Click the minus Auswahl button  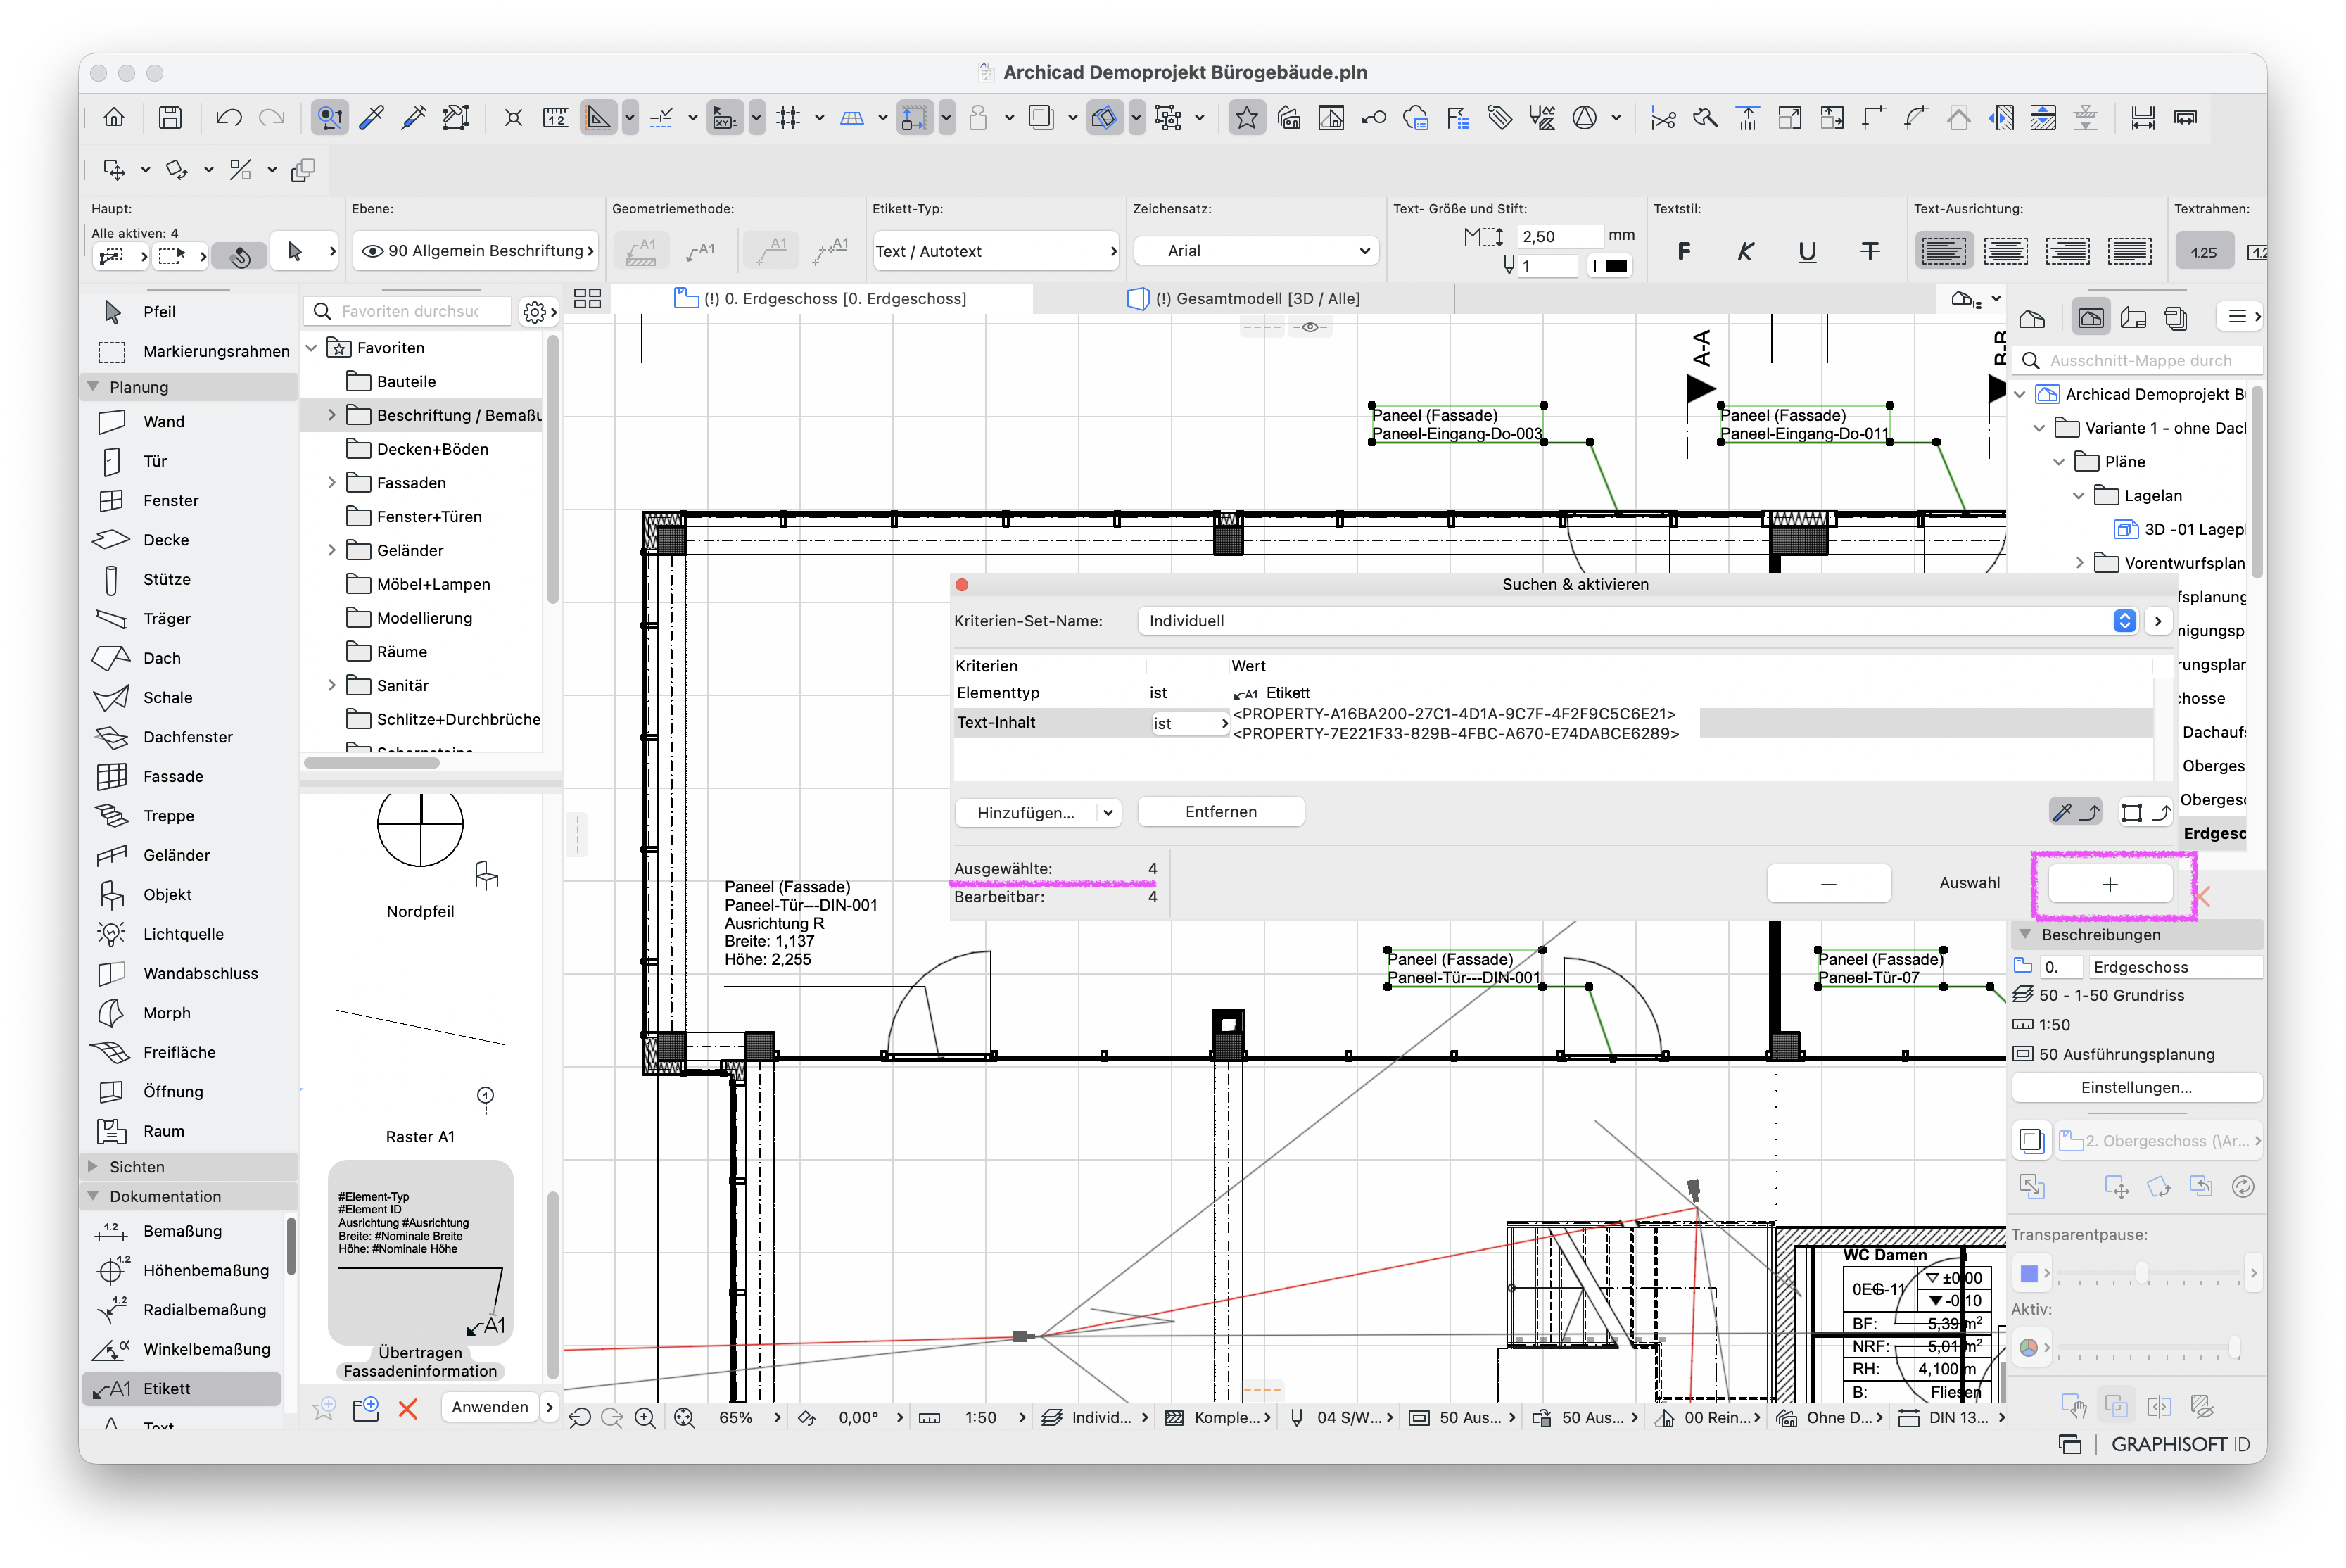point(1828,885)
